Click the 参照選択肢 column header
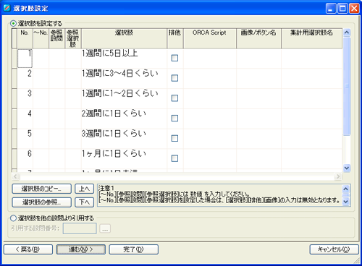This screenshot has height=266, width=362. 73,38
